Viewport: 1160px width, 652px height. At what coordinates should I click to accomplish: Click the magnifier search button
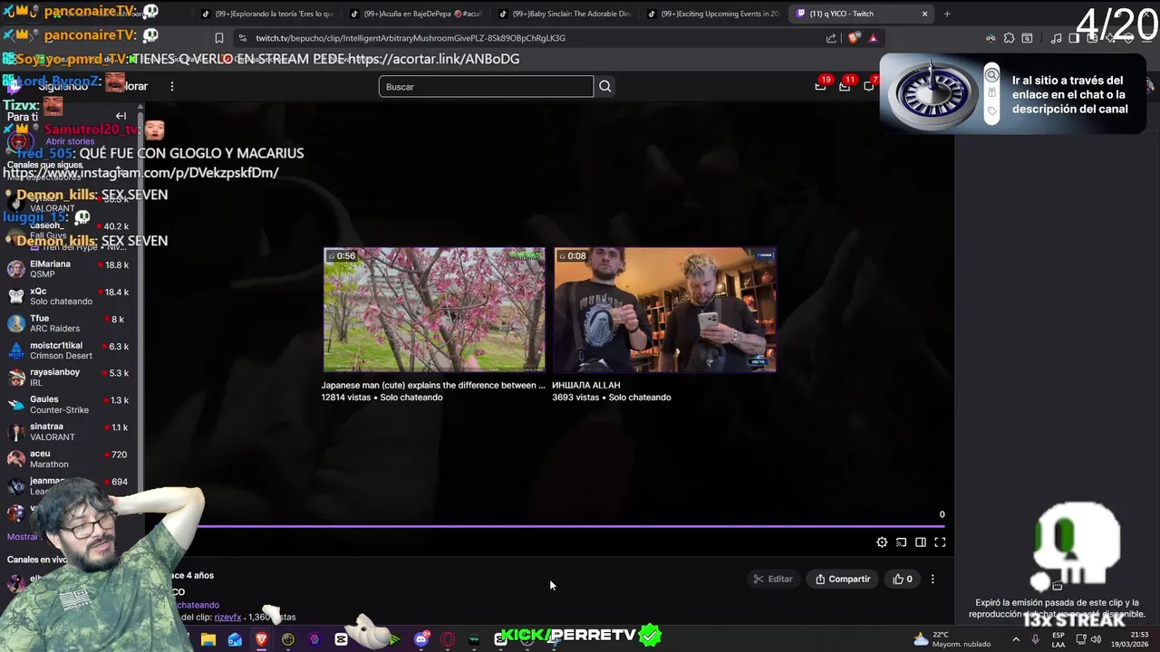point(605,87)
